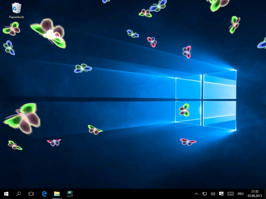Launch Microsoft Edge from the taskbar
Image resolution: width=266 pixels, height=199 pixels.
pos(44,194)
